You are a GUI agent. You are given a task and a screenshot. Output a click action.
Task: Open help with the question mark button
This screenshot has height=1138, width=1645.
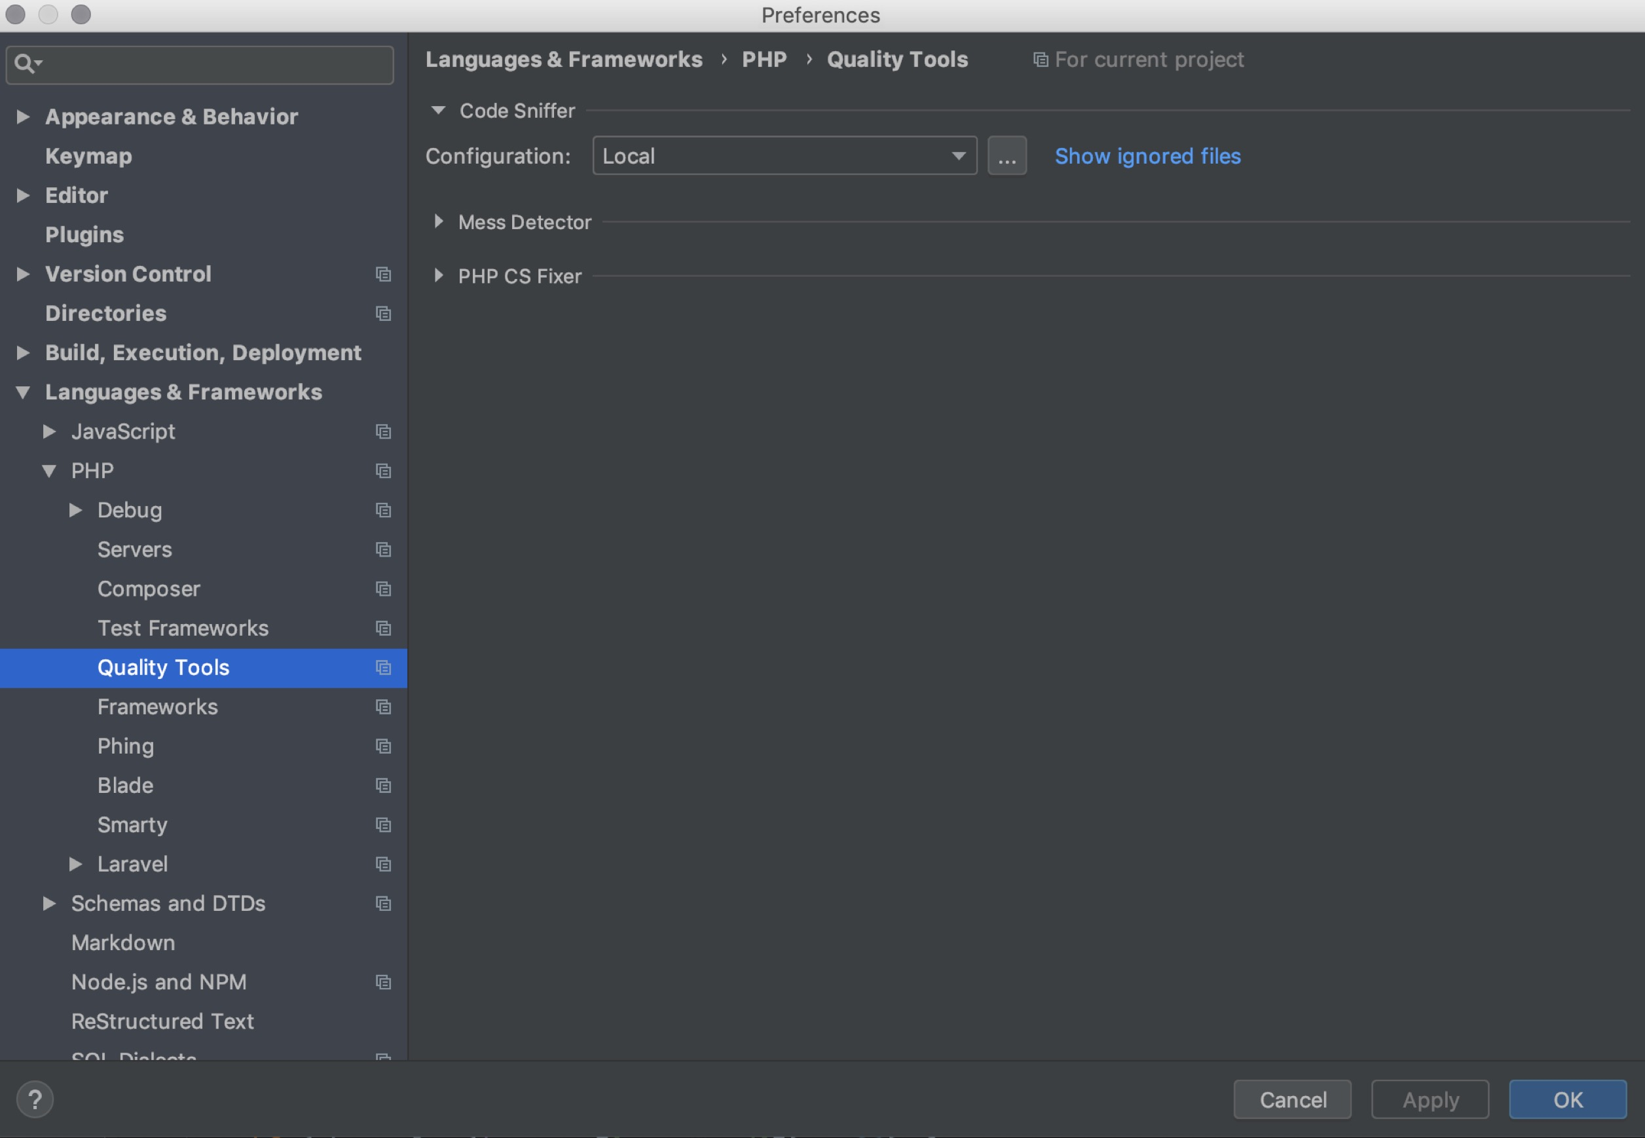[x=35, y=1099]
